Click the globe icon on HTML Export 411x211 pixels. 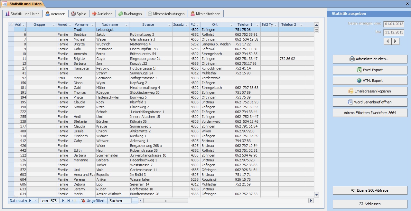tap(359, 81)
